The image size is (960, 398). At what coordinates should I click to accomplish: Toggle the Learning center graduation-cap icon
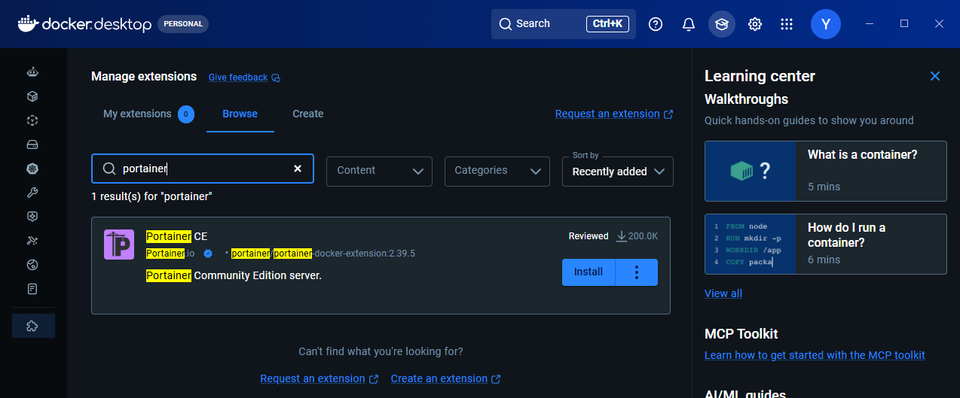coord(722,24)
